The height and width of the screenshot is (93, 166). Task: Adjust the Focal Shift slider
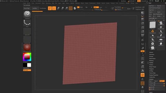point(122,7)
